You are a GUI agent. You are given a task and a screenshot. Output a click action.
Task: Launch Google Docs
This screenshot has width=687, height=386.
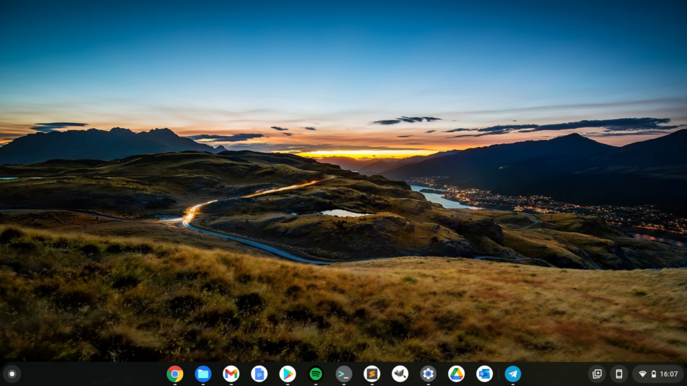[x=259, y=374]
